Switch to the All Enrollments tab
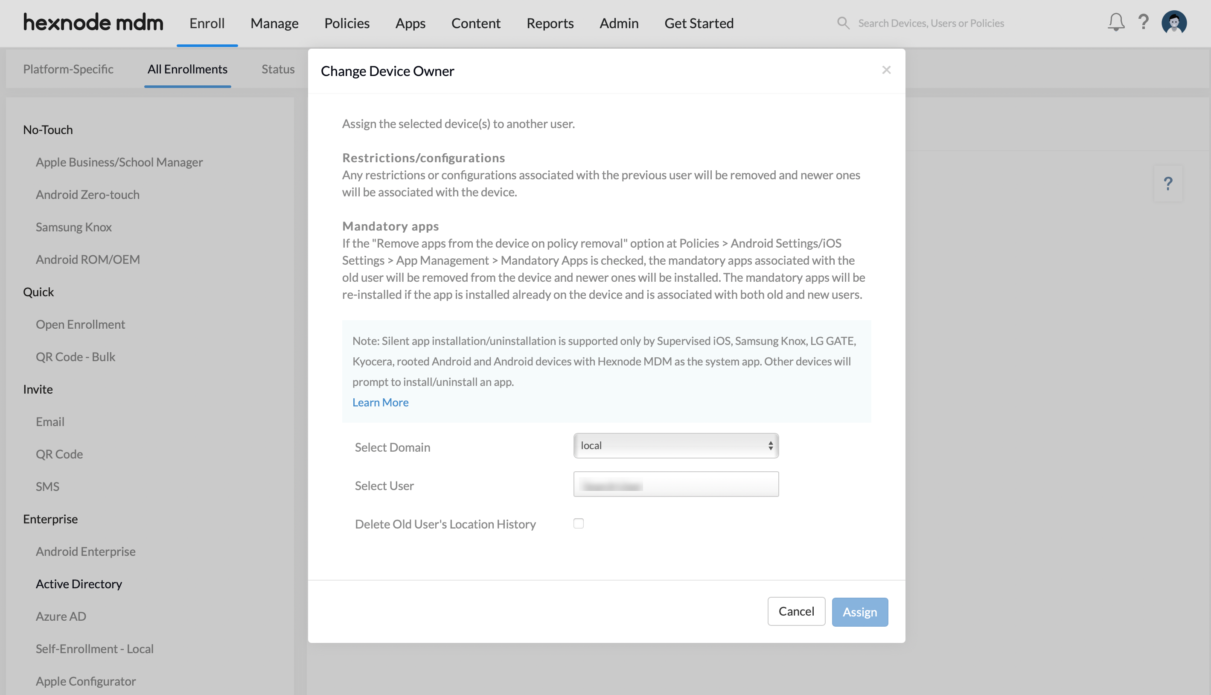 (187, 69)
